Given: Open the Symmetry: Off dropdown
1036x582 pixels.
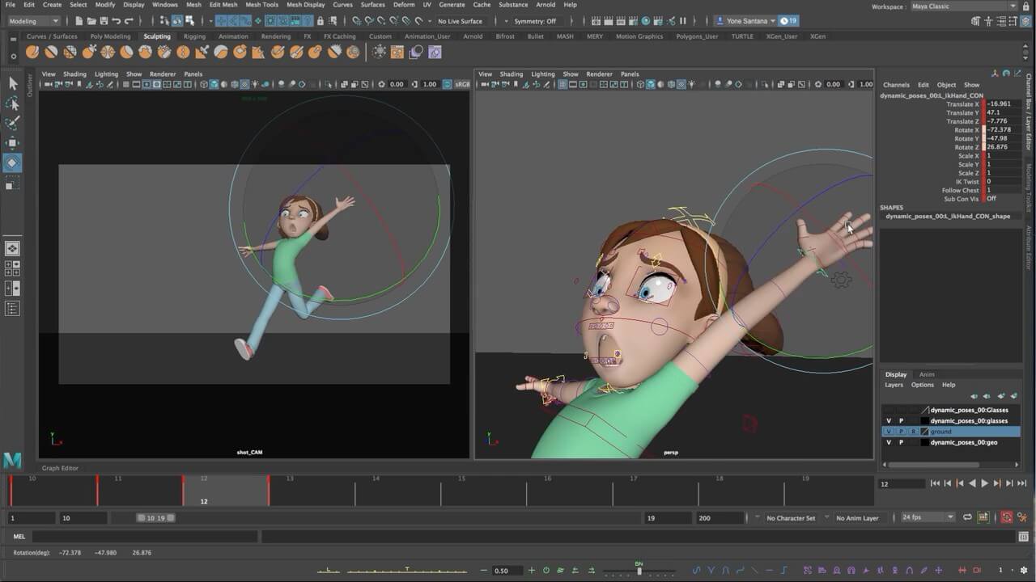Looking at the screenshot, I should [538, 21].
